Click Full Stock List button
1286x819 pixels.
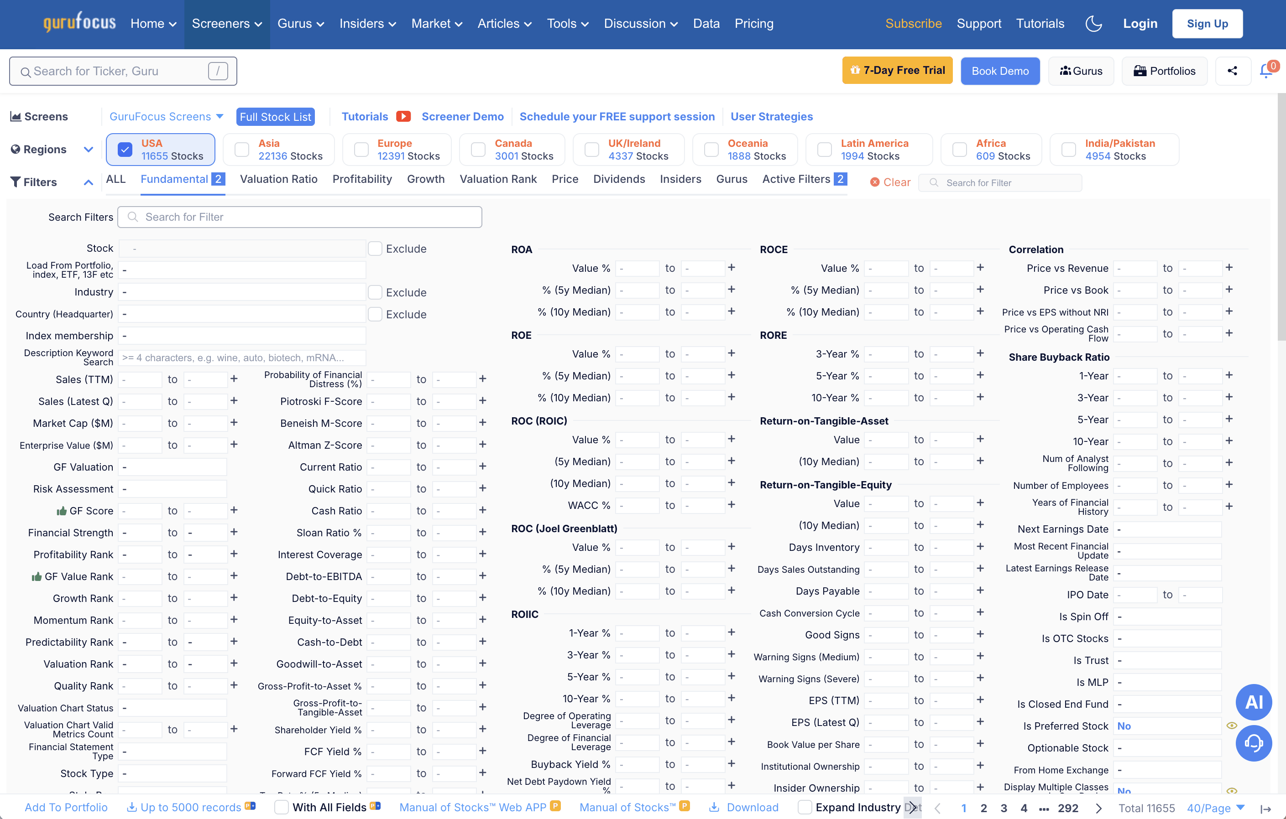(275, 116)
